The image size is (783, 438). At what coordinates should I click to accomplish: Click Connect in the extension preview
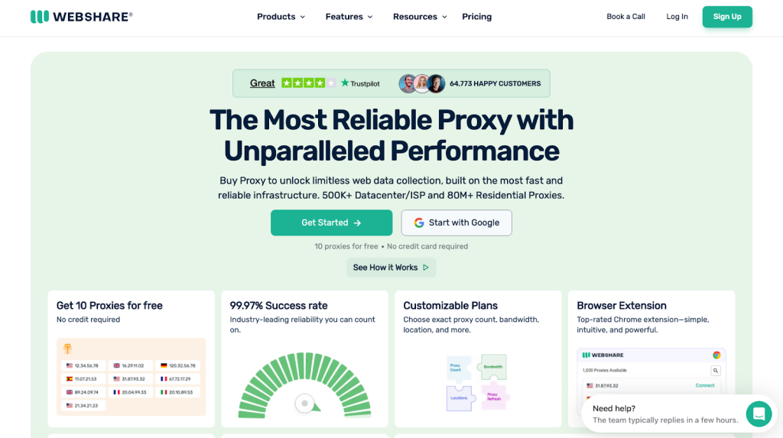(x=704, y=385)
